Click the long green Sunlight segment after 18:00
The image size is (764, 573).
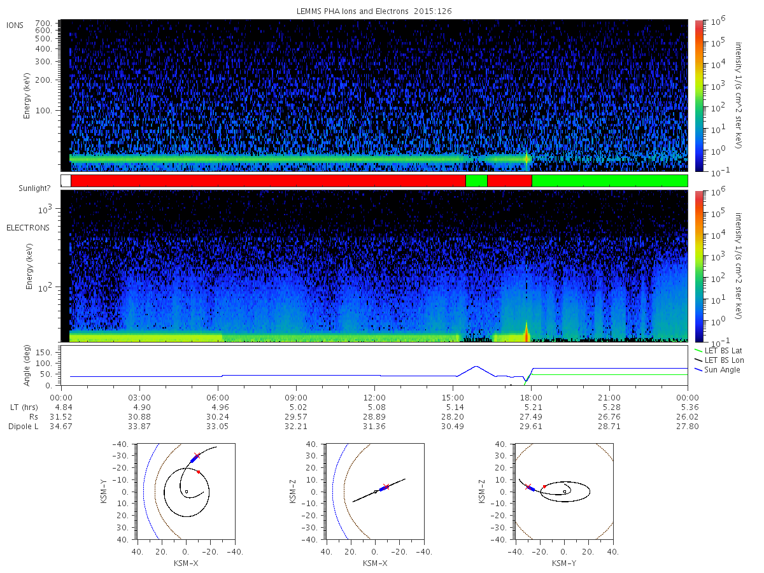pos(609,181)
